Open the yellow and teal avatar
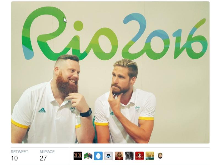Viewport: 218px width, 165px height. 150,156
